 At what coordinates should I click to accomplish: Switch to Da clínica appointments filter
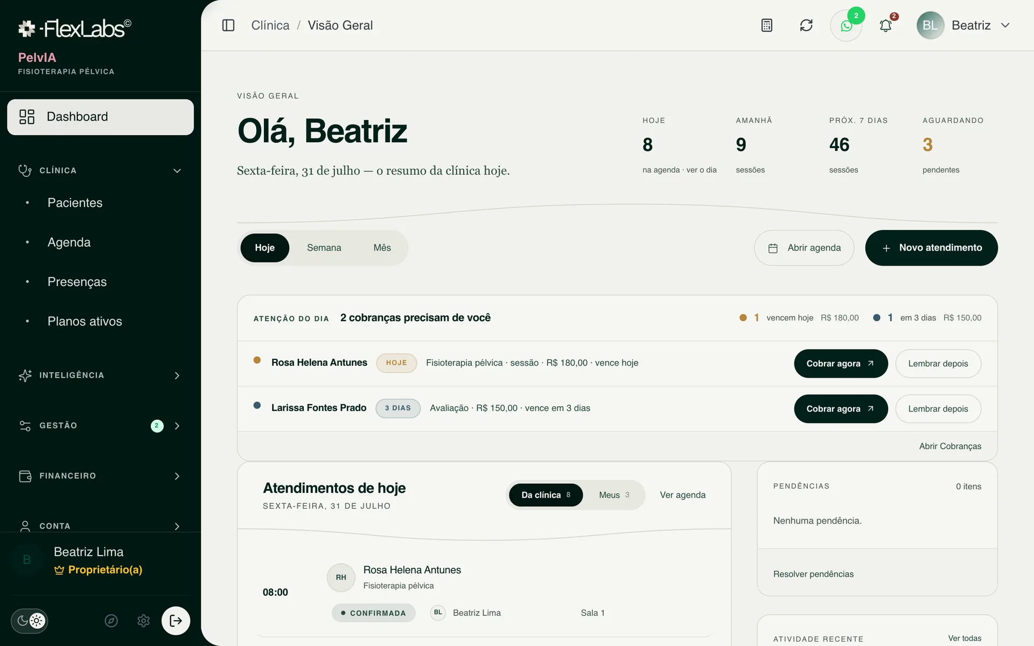[x=546, y=495]
